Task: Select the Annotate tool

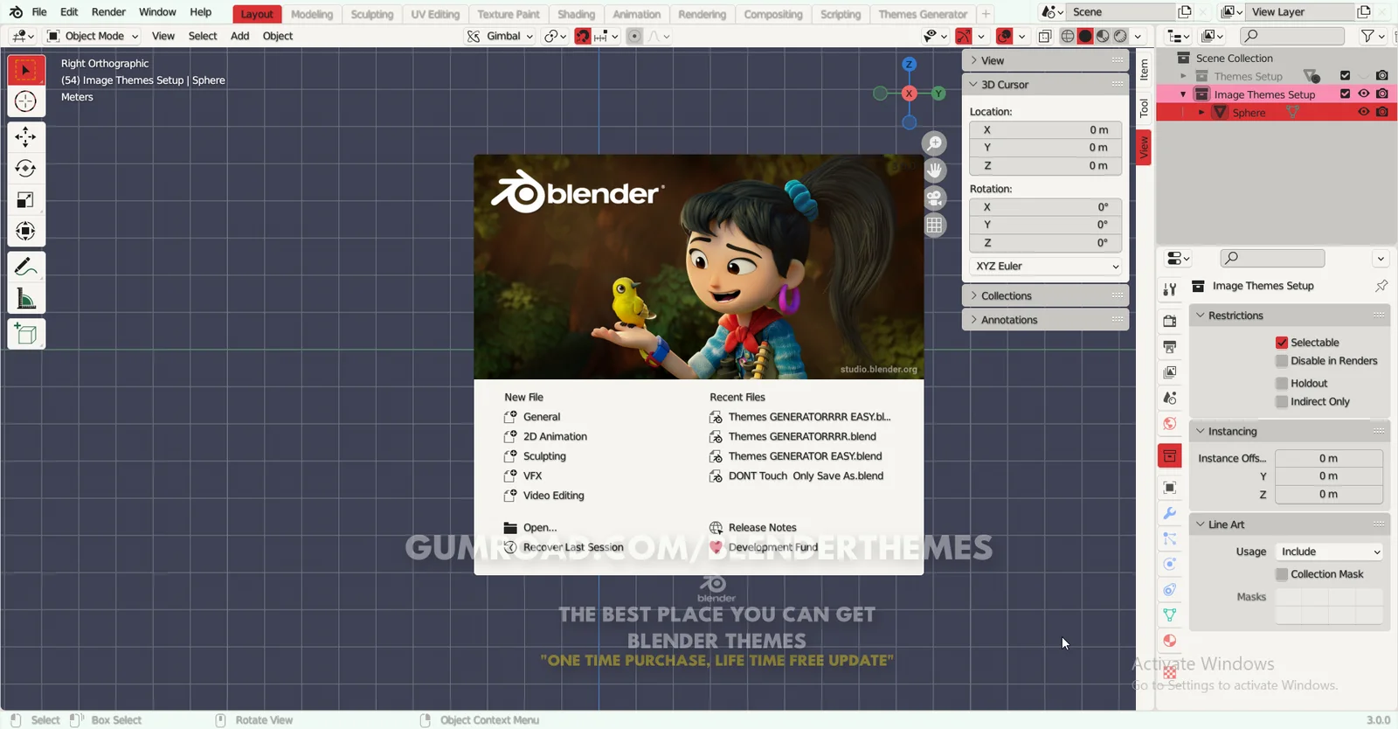Action: [26, 267]
